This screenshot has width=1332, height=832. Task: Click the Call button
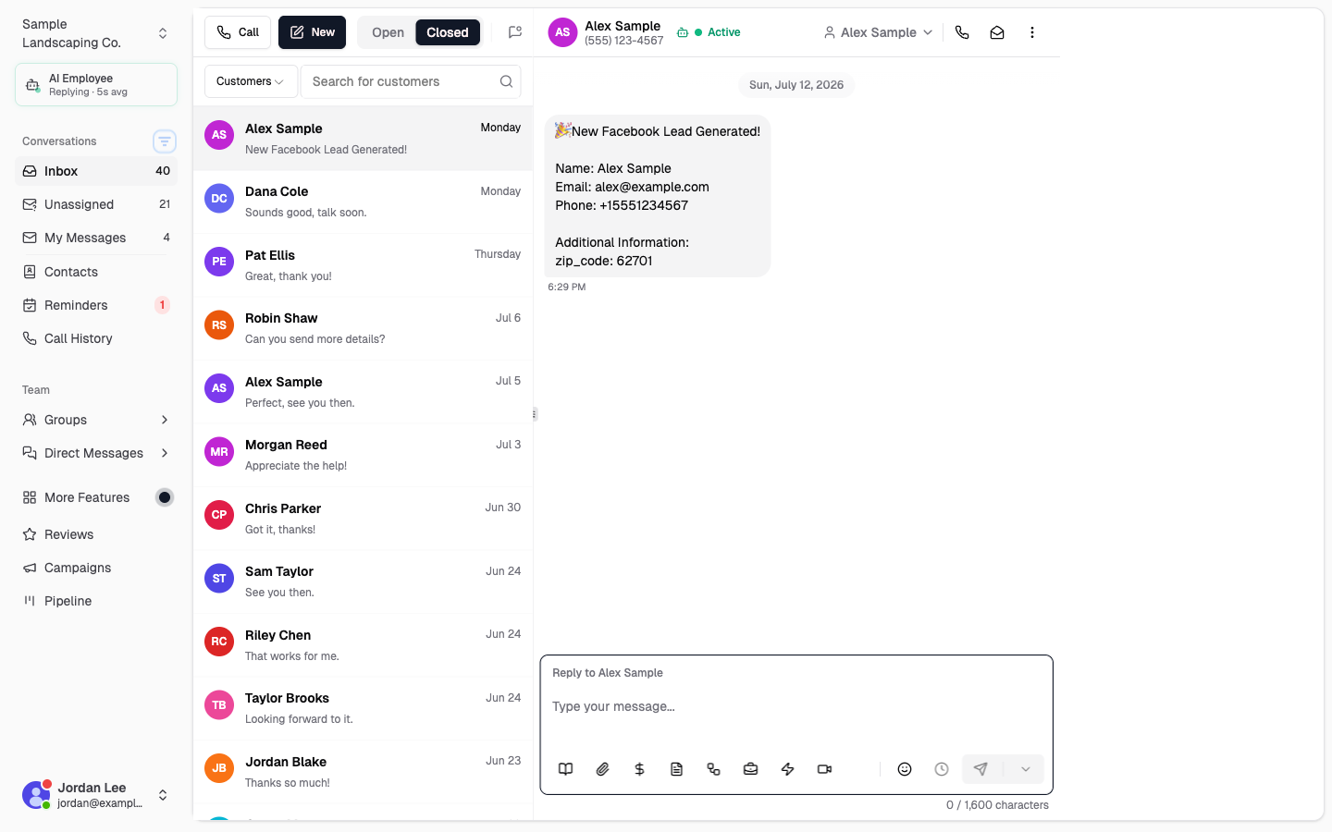238,32
